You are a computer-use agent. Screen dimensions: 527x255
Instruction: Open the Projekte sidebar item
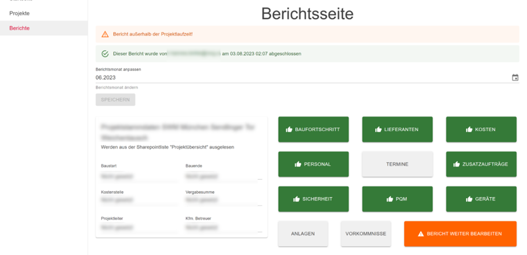(x=20, y=13)
